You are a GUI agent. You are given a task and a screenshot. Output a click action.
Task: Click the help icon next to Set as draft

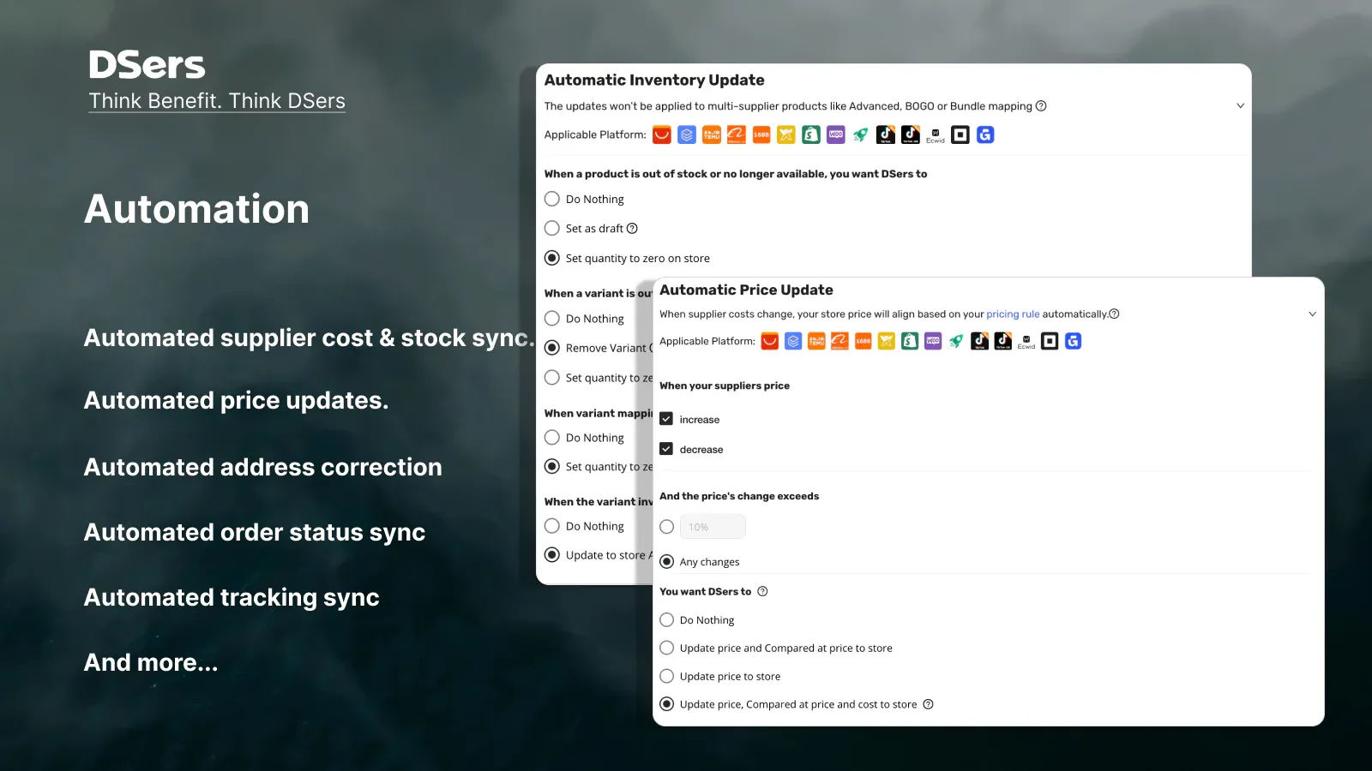(x=632, y=229)
